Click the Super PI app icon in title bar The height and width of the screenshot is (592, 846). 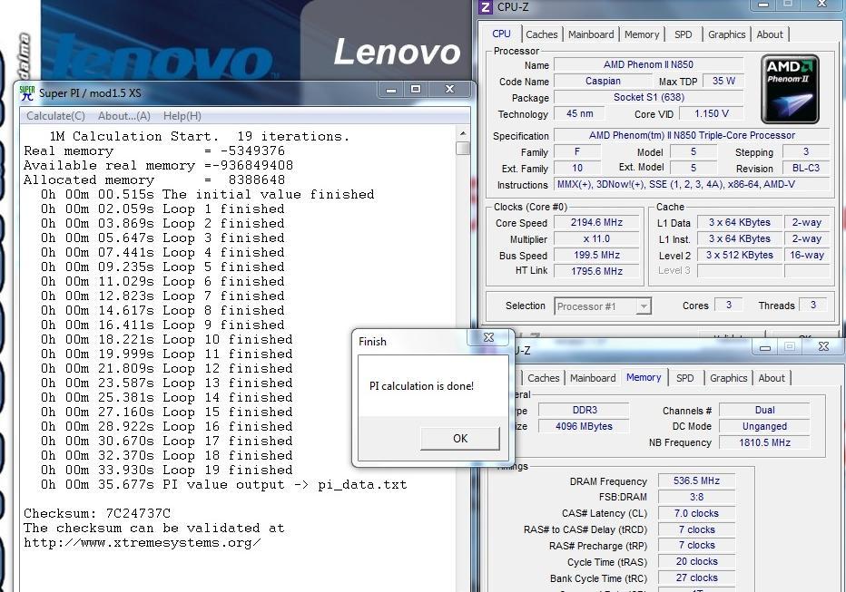(x=26, y=92)
